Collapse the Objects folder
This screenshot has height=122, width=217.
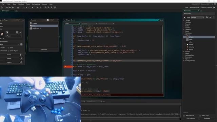click(x=184, y=35)
